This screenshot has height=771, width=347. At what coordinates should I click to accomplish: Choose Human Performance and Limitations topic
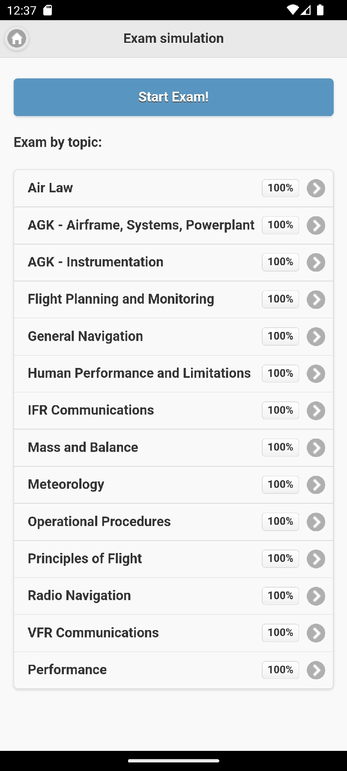coord(139,374)
